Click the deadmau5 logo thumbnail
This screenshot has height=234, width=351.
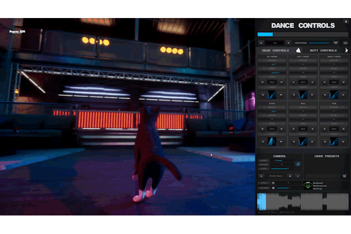(308, 185)
